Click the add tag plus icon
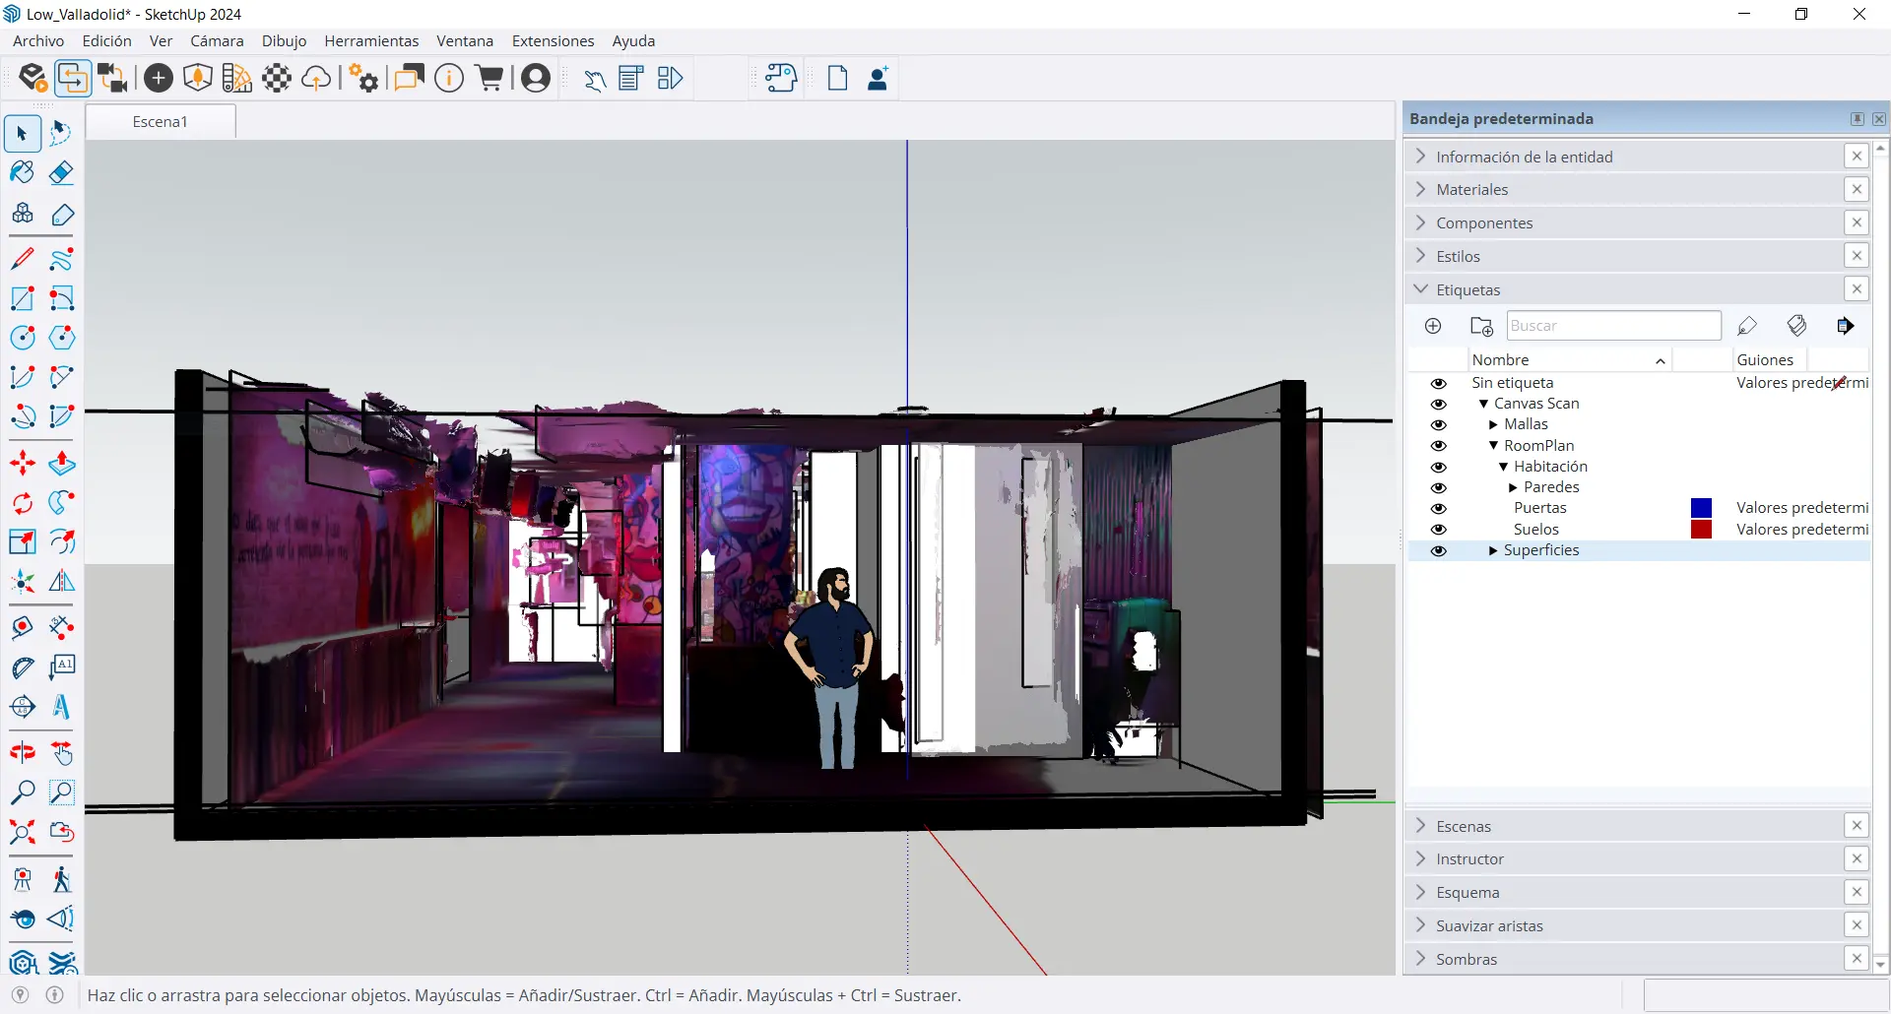1891x1014 pixels. coord(1433,326)
